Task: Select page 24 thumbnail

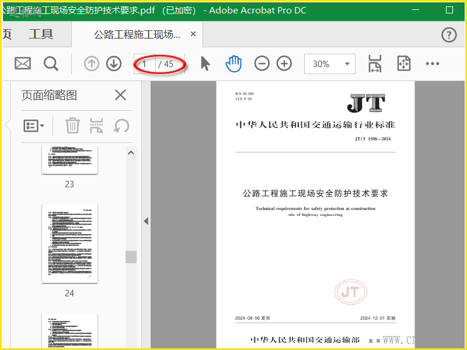Action: coord(69,243)
